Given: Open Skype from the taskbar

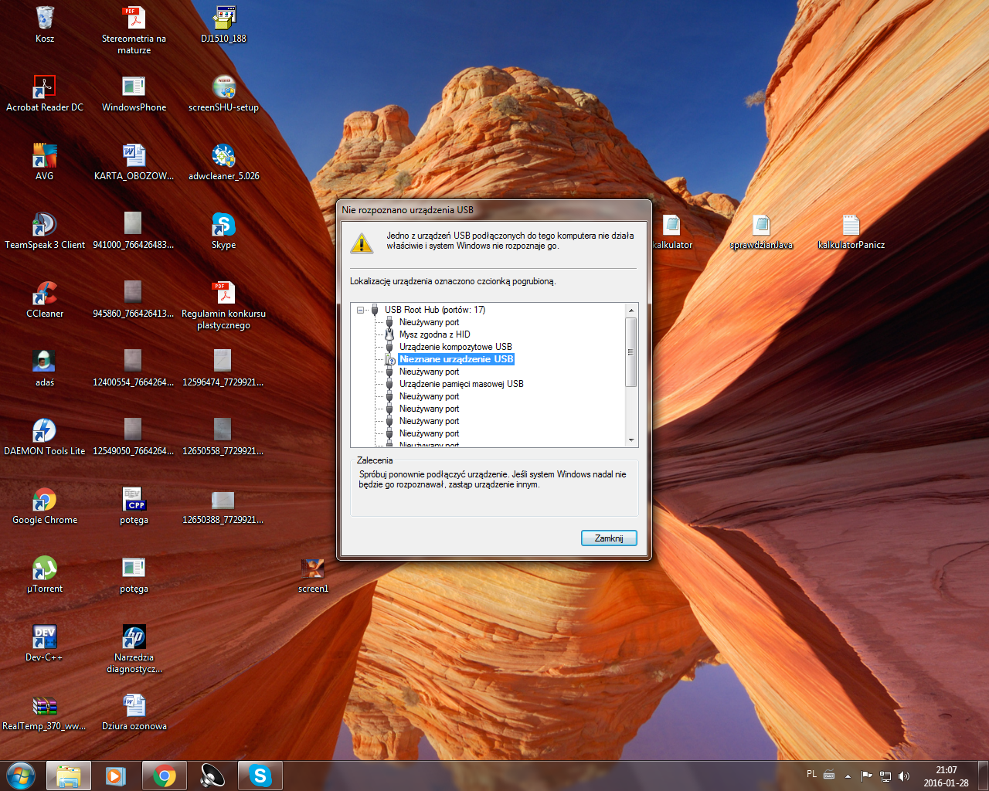Looking at the screenshot, I should point(260,776).
